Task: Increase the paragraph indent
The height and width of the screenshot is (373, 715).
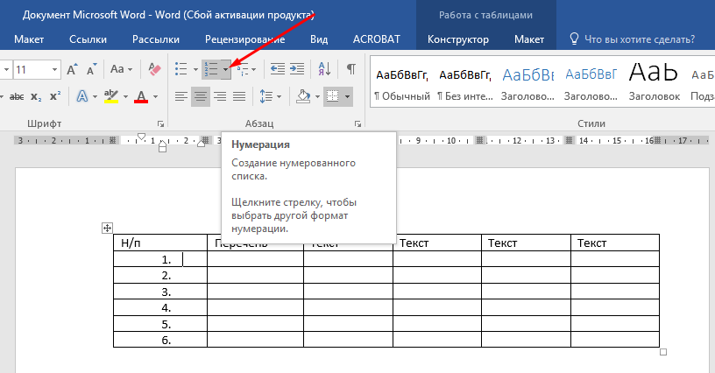Action: tap(297, 69)
